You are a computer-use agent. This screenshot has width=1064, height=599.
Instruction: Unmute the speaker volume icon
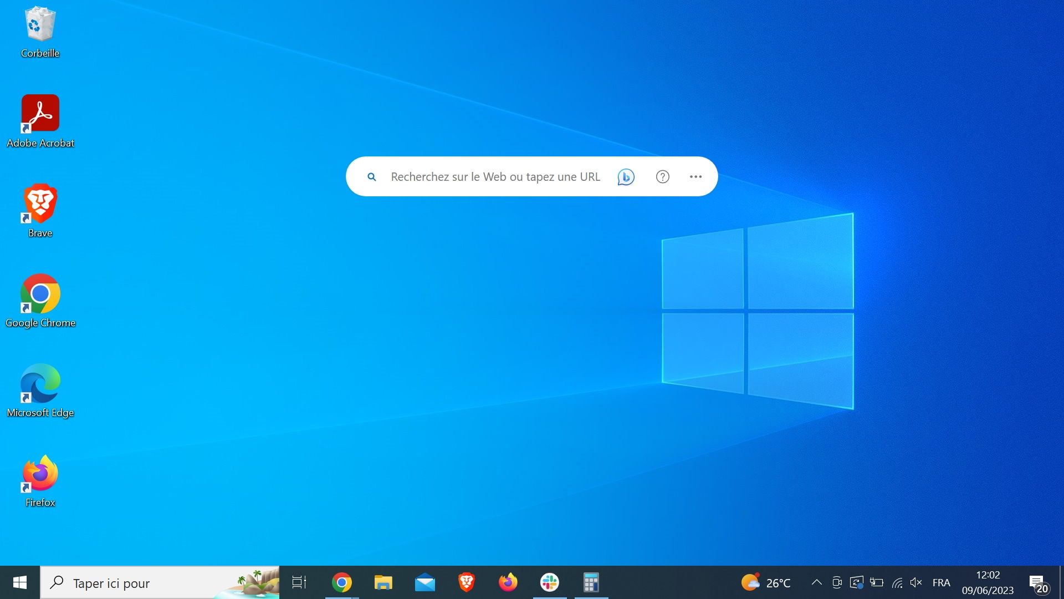(916, 582)
